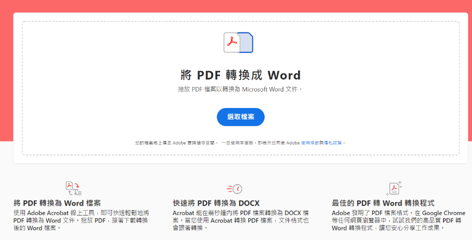This screenshot has width=472, height=240.
Task: Click the notice 您的檔案將上傳至 Adobe 雲端儲存空間
Action: pos(177,143)
